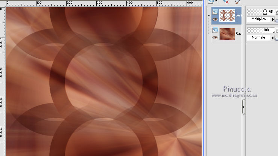Hide the Raster layer via its eye icon
Screen dimensions: 278x156
[x=215, y=37]
